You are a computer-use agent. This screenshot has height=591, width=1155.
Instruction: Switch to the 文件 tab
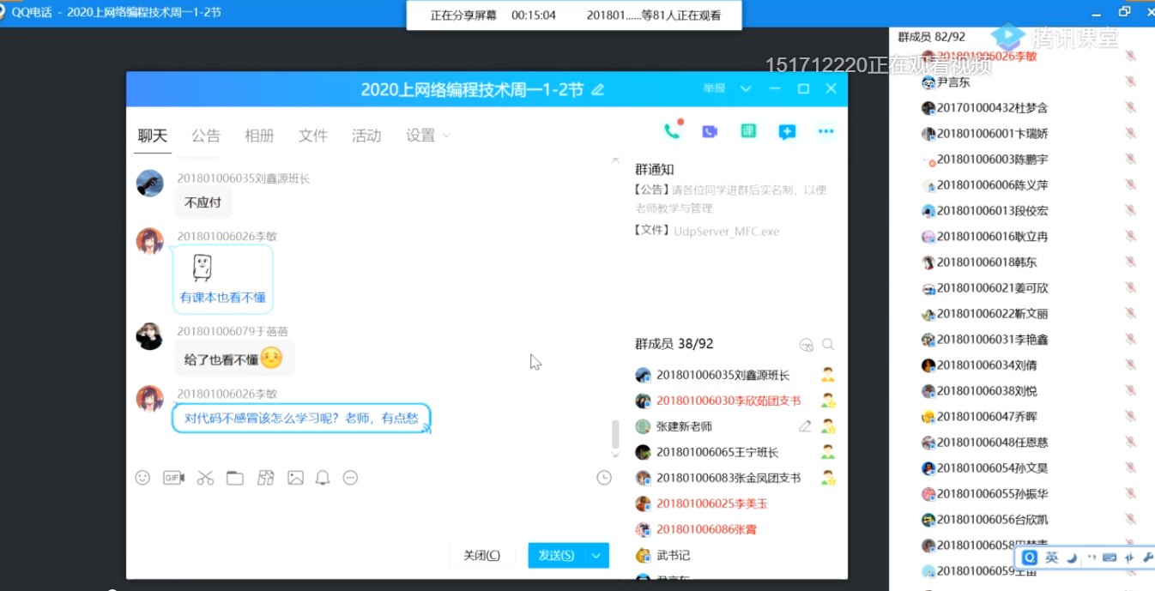(x=312, y=136)
